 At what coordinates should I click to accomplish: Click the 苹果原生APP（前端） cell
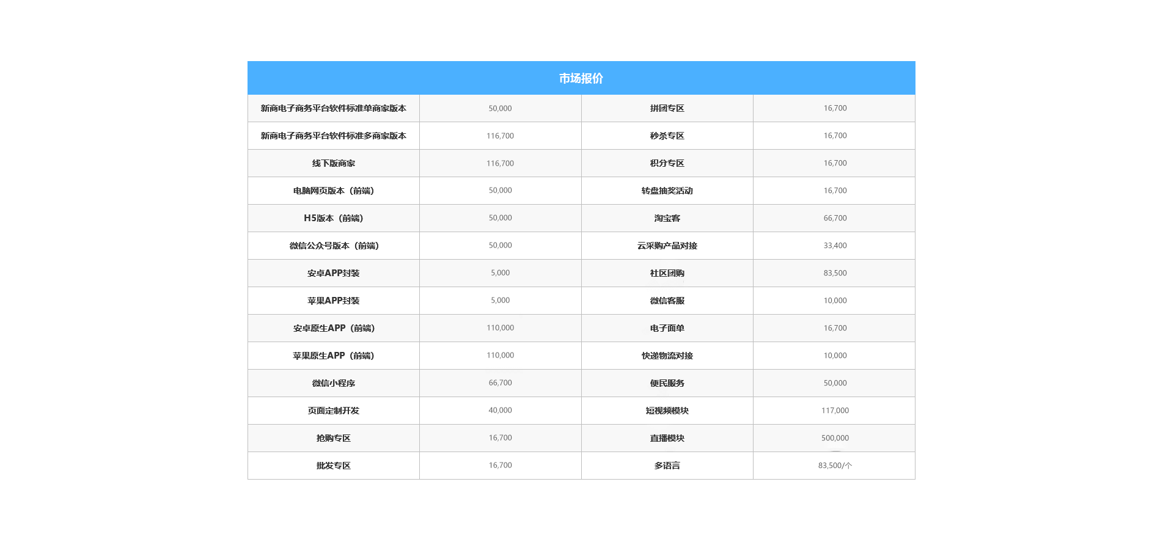coord(333,356)
